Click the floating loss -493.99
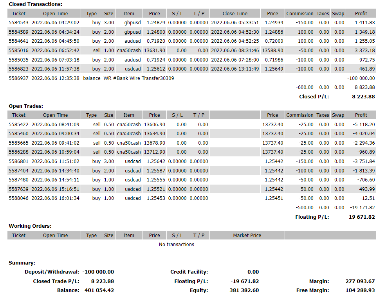Viewport: 386px width, 301px height. [366, 189]
